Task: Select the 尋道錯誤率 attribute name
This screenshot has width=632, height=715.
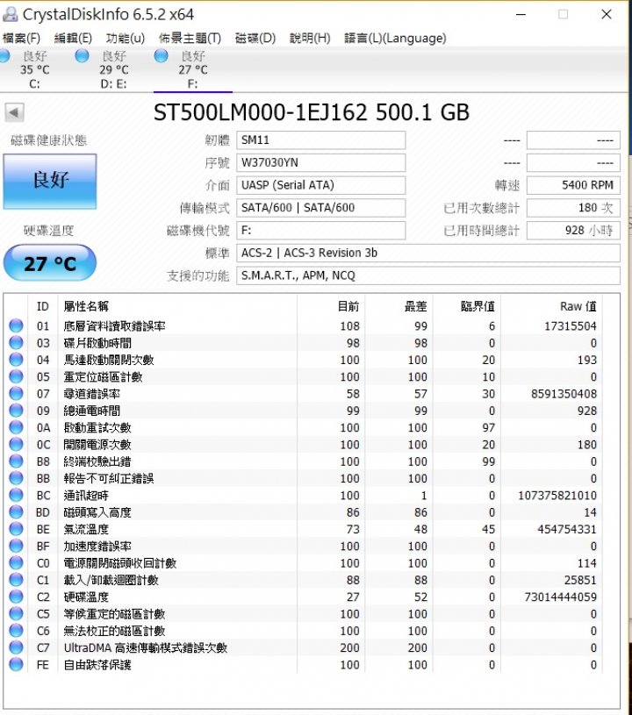Action: (x=91, y=394)
